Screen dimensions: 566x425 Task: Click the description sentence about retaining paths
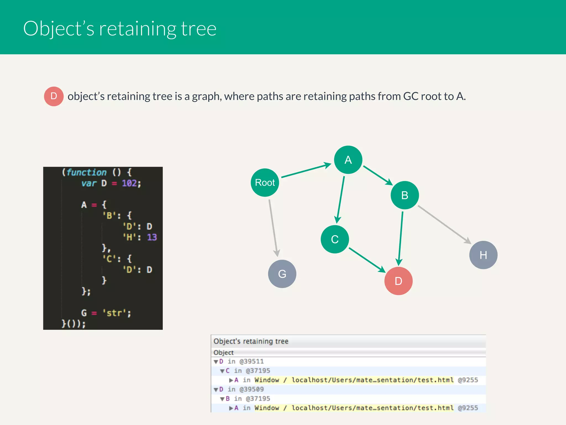click(x=267, y=96)
